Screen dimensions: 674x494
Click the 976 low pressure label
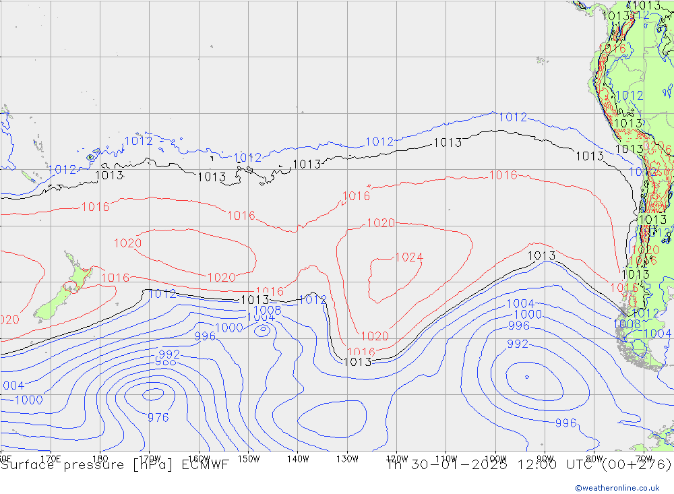[158, 418]
